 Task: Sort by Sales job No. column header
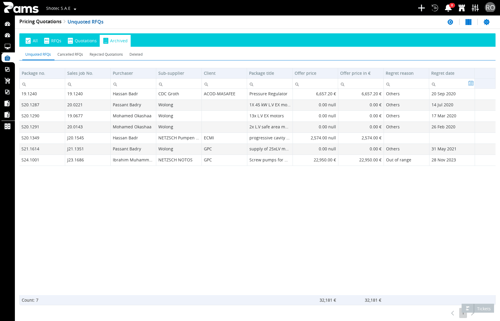pyautogui.click(x=87, y=73)
